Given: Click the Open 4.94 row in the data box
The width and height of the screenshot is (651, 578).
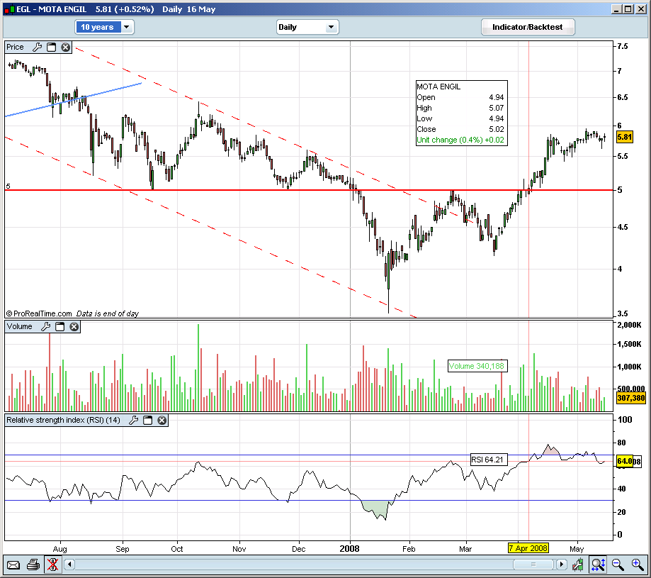Looking at the screenshot, I should pos(460,97).
